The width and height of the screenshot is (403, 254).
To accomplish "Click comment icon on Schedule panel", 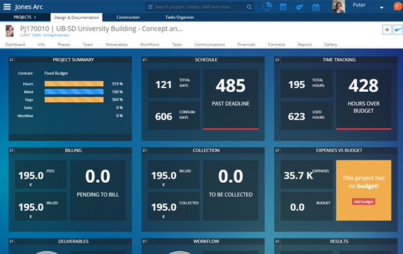I will (x=145, y=60).
